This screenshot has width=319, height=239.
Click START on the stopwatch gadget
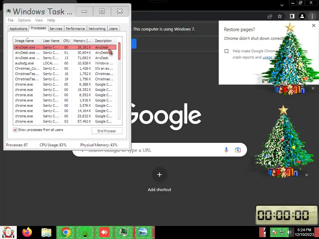313,212
